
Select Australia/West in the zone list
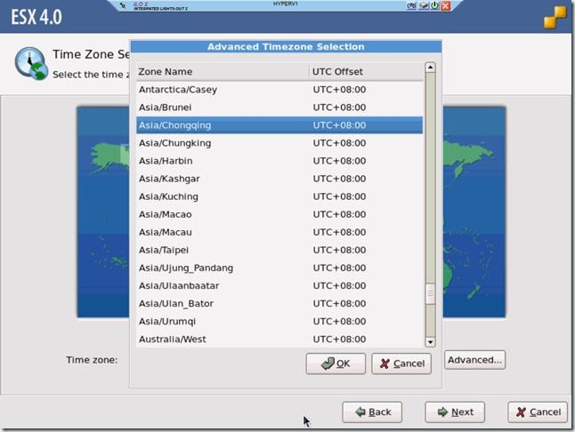click(279, 340)
